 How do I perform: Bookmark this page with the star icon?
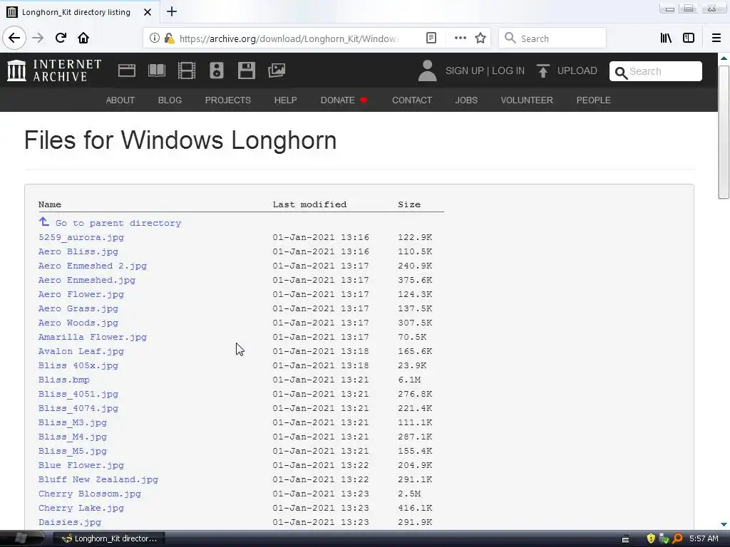(x=480, y=38)
